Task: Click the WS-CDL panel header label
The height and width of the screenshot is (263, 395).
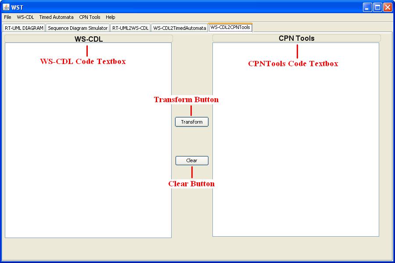Action: click(x=89, y=39)
